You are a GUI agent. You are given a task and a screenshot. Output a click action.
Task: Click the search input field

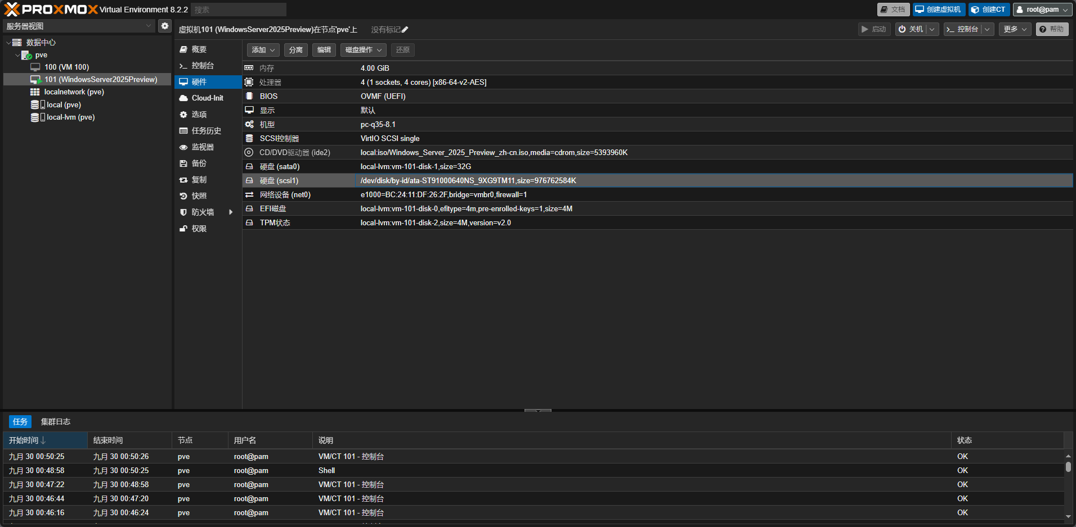[x=238, y=10]
